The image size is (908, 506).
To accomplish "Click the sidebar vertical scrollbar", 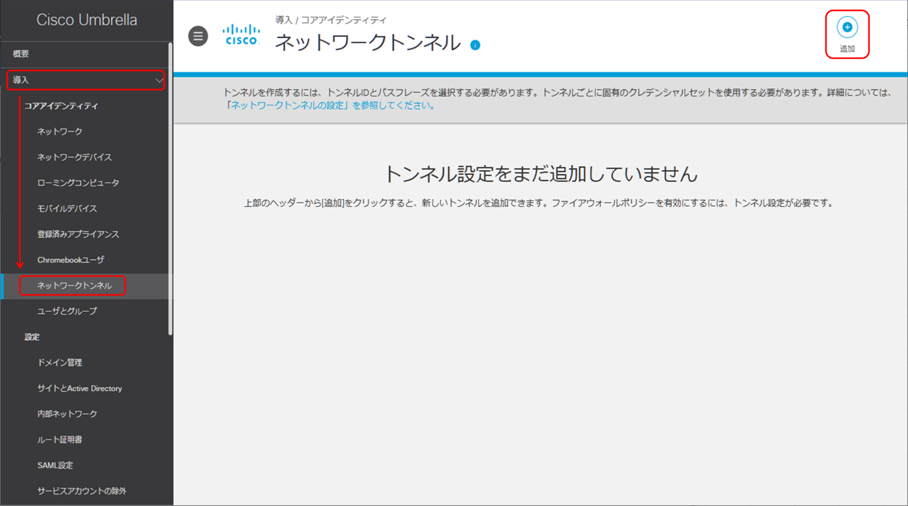I will point(171,189).
